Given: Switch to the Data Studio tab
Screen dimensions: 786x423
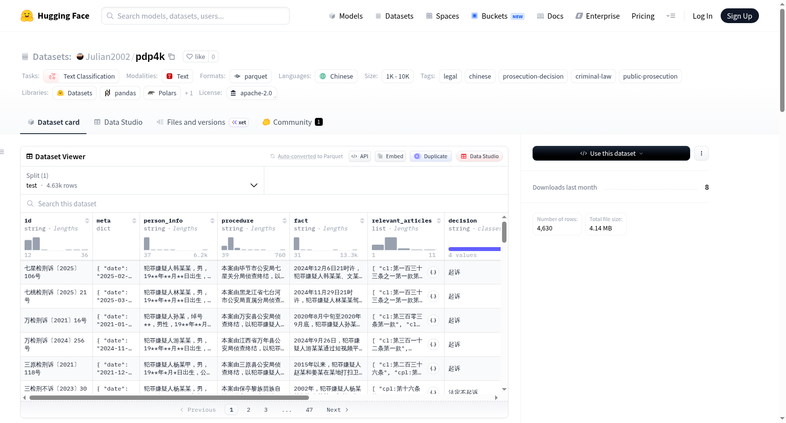Looking at the screenshot, I should coord(118,122).
